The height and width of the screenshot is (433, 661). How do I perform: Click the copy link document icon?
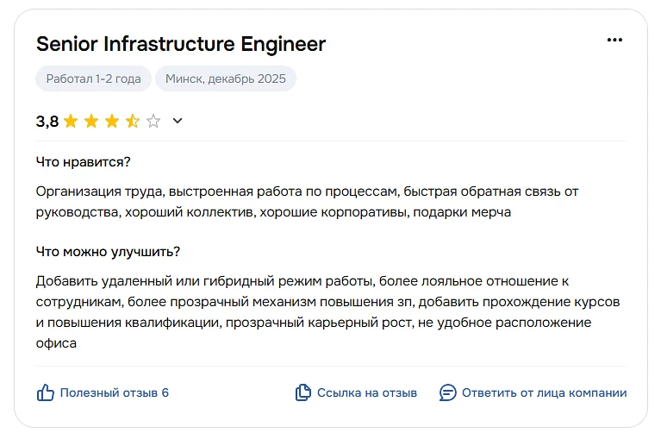pos(303,392)
